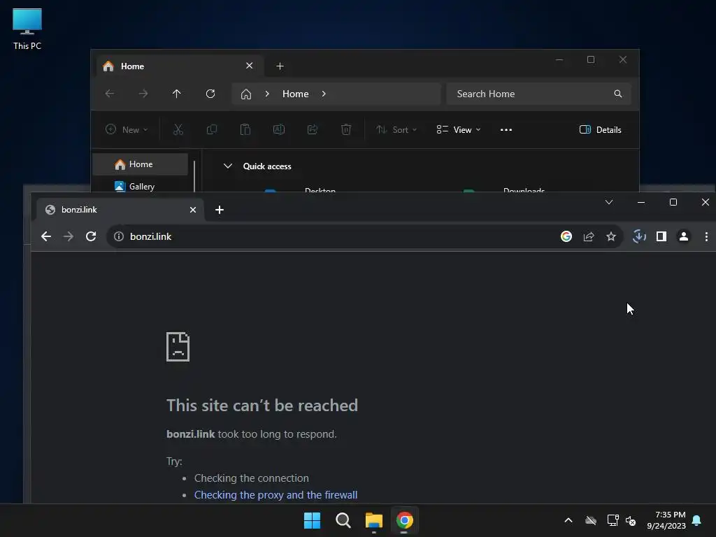
Task: Add a new File Explorer tab
Action: [x=280, y=66]
